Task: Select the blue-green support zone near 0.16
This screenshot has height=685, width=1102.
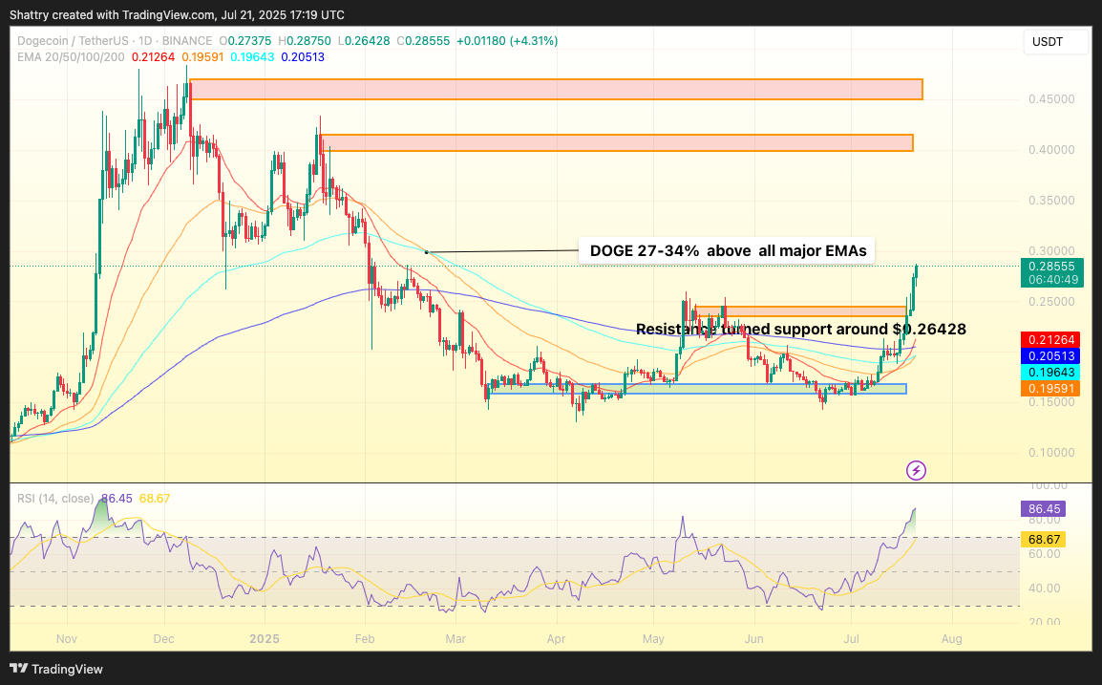Action: [696, 388]
